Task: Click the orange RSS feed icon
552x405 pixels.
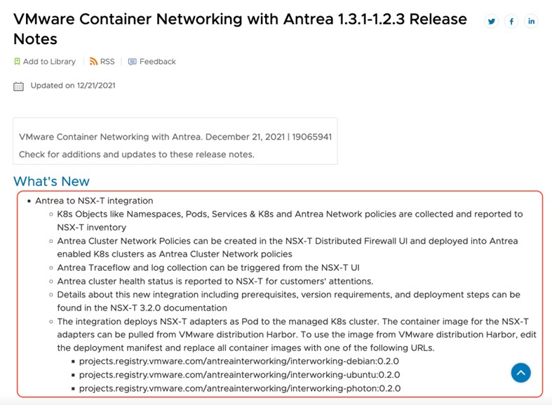Action: click(93, 62)
